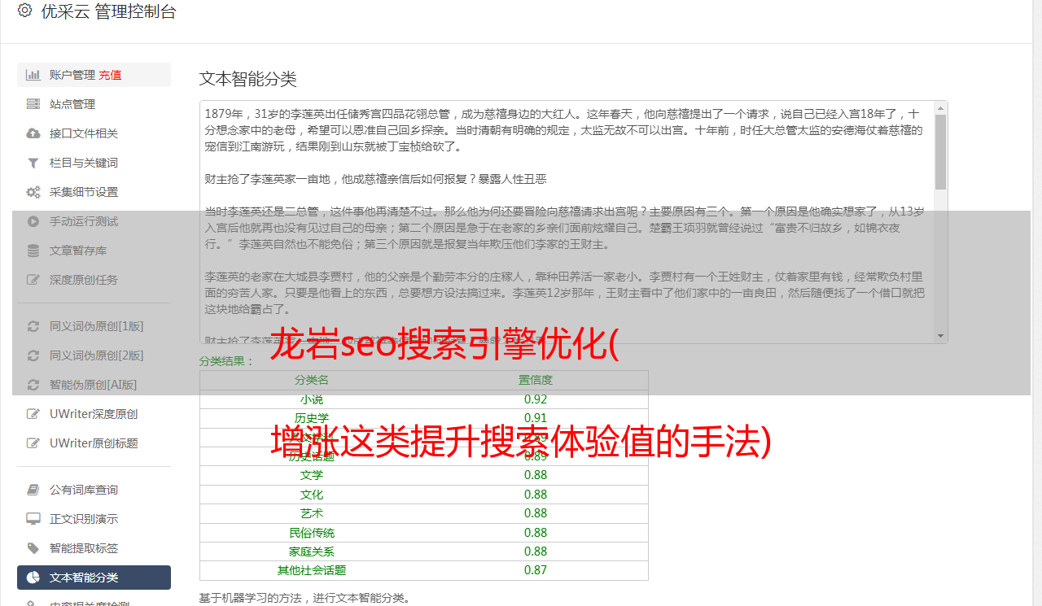The image size is (1042, 606).
Task: Click the book icon for 公有词库查询
Action: click(x=33, y=490)
